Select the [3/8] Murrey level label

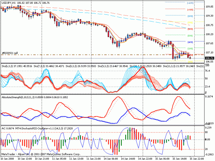190,48
